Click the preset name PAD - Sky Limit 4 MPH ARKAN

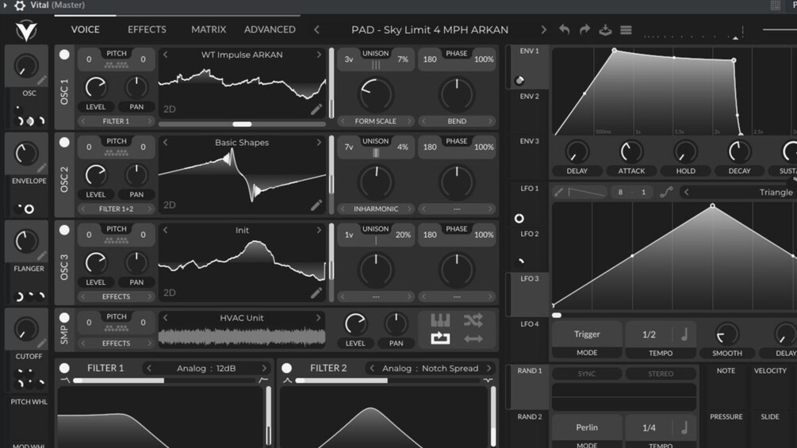430,29
